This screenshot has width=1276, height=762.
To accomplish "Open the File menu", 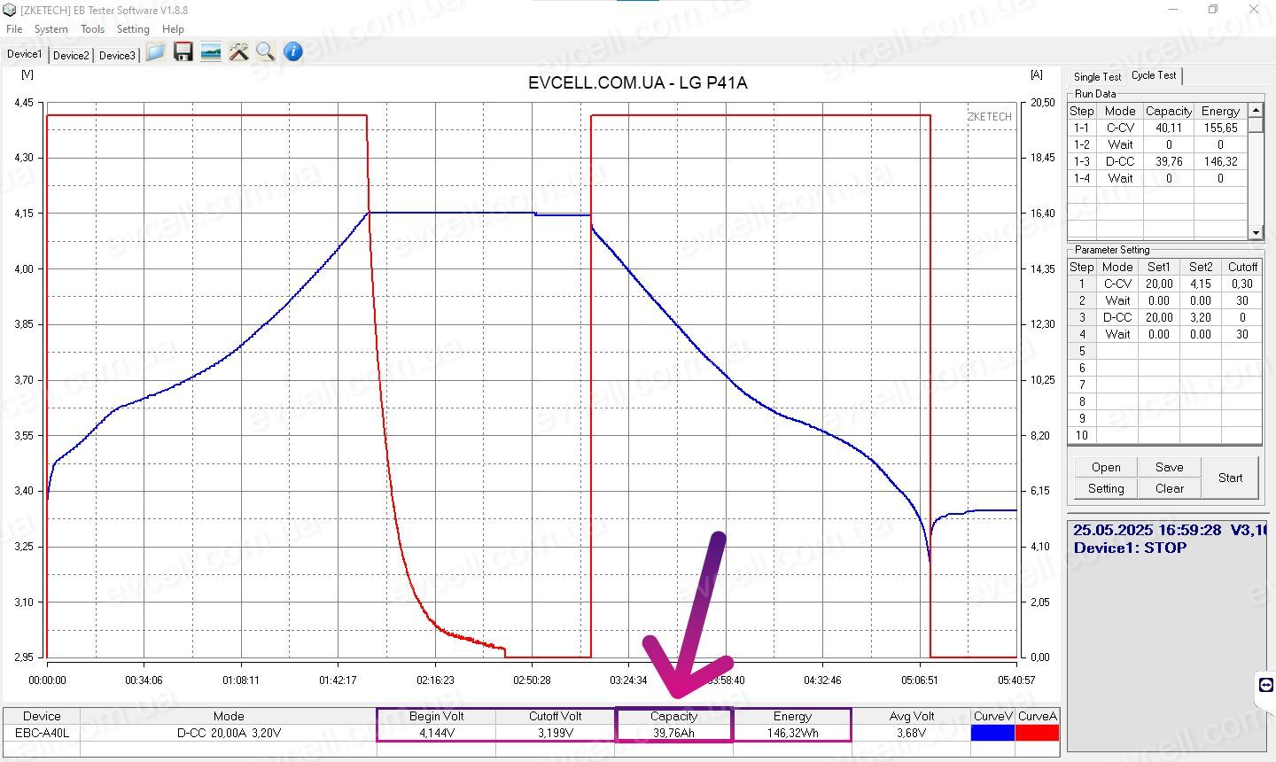I will click(x=14, y=29).
